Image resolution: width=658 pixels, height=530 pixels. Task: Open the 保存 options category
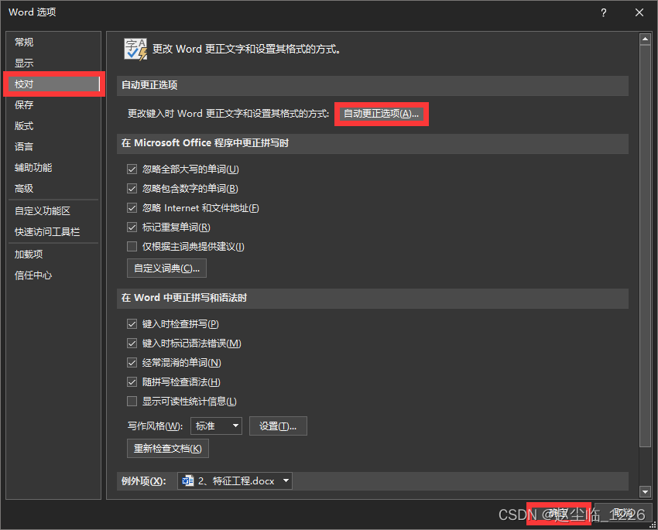[x=53, y=105]
